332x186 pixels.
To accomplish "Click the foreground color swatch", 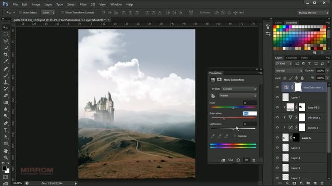I will point(4,168).
